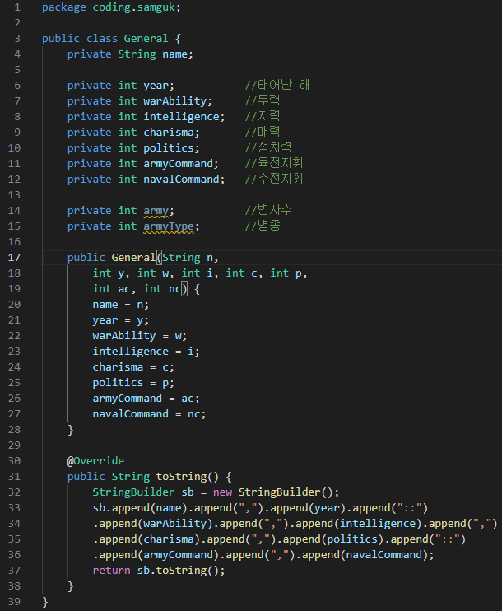Click the package name 'coding.samguk'

coord(133,7)
